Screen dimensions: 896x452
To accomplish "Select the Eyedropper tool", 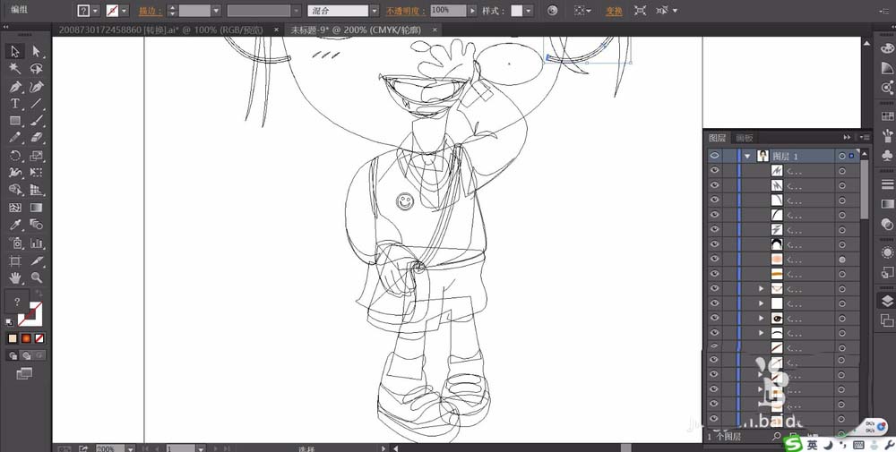I will point(15,225).
